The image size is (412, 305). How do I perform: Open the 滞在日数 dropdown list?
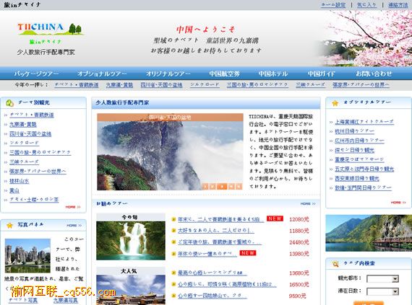point(383,291)
